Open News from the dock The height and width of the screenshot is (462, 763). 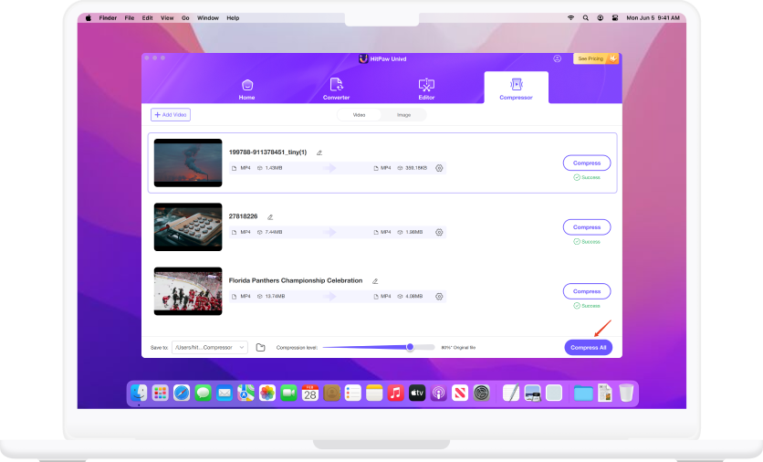(460, 393)
